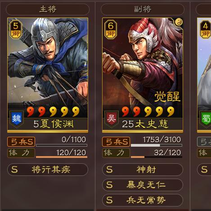
Task: Open 太史慈 general portrait card
Action: [x=143, y=75]
